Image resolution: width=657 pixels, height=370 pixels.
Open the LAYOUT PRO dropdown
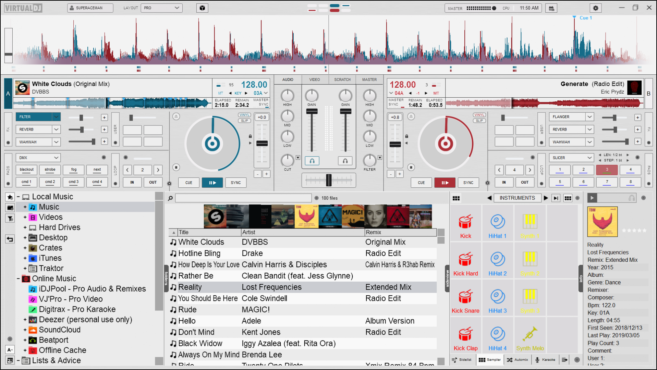[161, 8]
